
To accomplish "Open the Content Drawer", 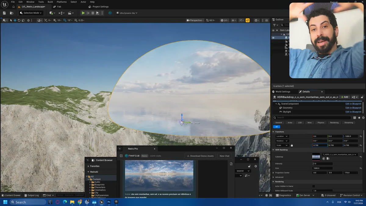I will pyautogui.click(x=11, y=195).
